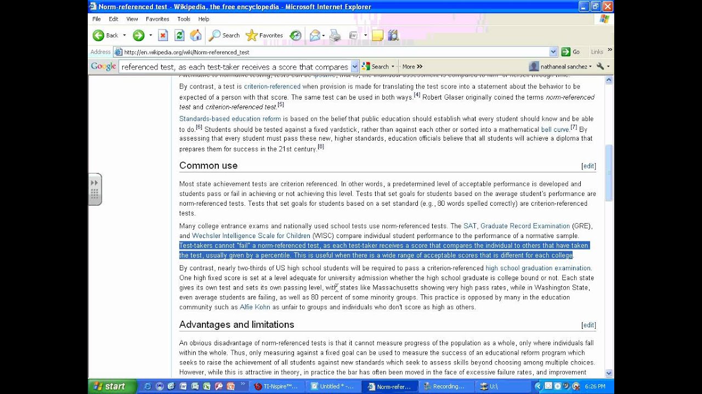Click the vertical scrollbar thumb
This screenshot has height=394, width=702.
click(x=609, y=172)
